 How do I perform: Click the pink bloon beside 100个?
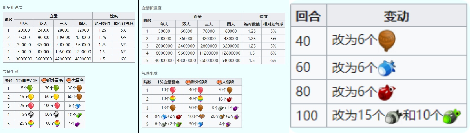click(x=57, y=106)
